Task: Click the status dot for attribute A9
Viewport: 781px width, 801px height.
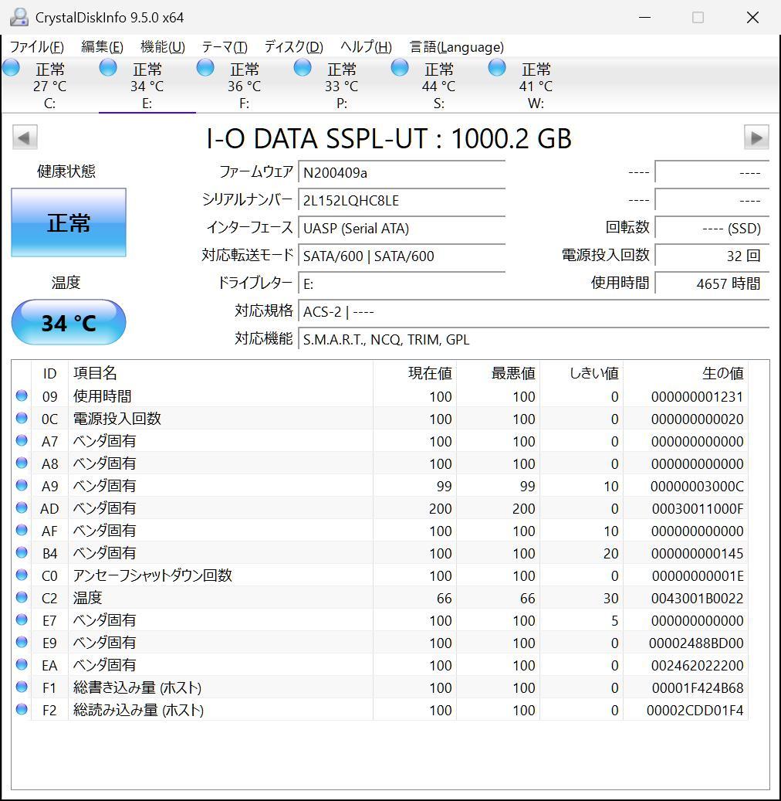Action: pyautogui.click(x=22, y=485)
